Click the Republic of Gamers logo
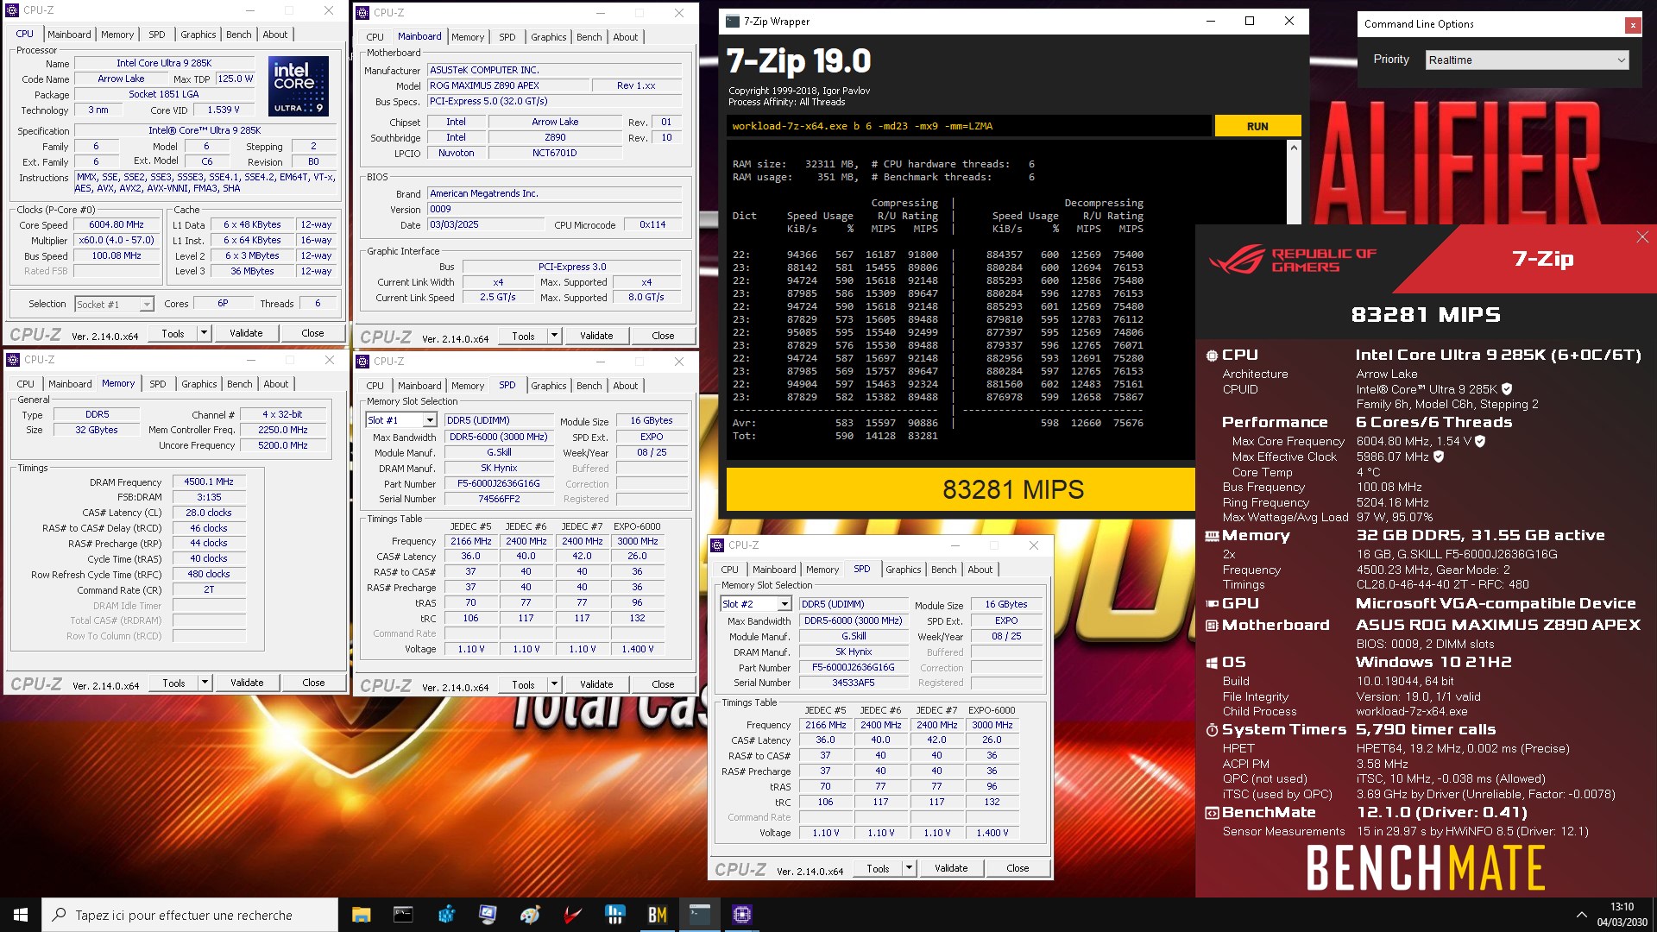Image resolution: width=1657 pixels, height=932 pixels. coord(1291,260)
